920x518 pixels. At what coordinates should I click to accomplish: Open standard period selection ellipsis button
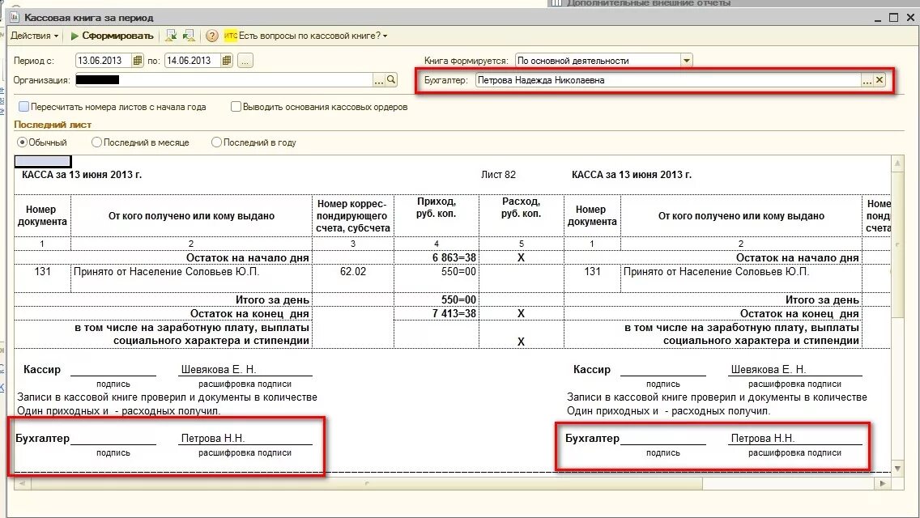click(245, 61)
